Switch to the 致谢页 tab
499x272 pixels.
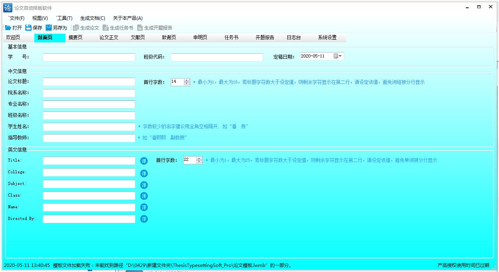coord(174,38)
